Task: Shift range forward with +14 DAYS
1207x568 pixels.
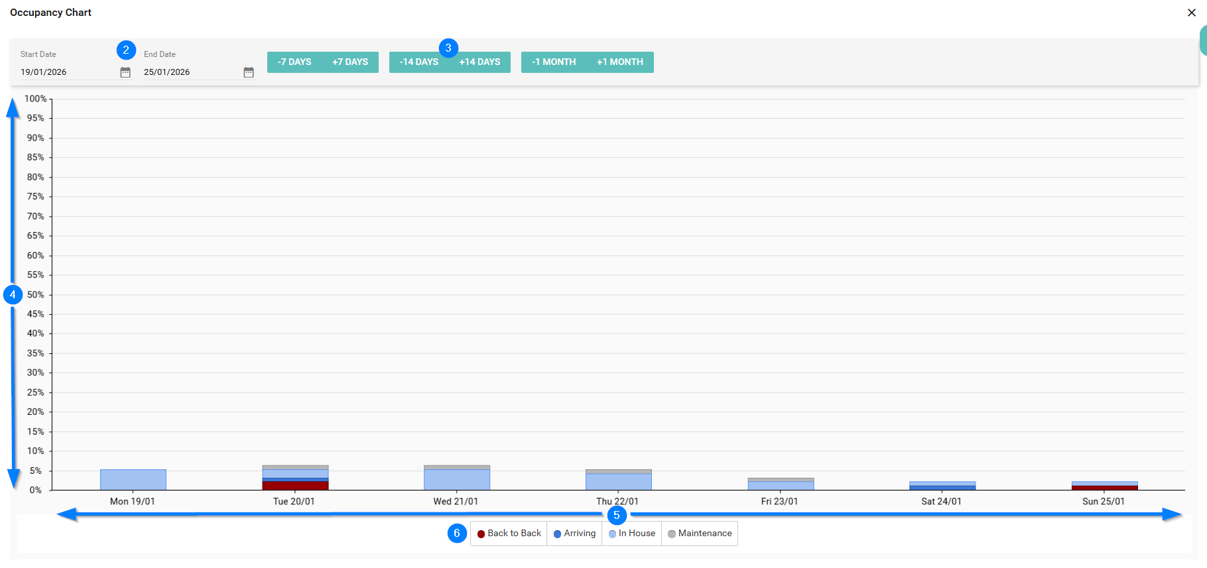Action: (480, 62)
